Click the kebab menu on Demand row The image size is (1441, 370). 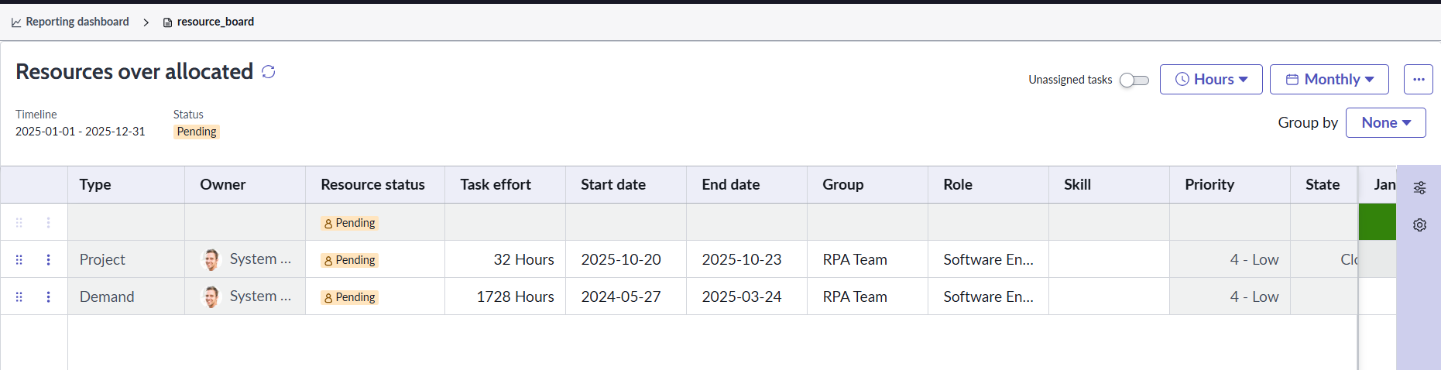48,297
